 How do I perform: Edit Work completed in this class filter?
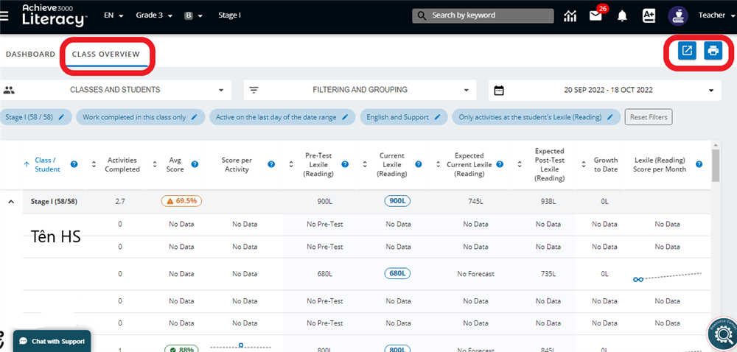tap(194, 117)
